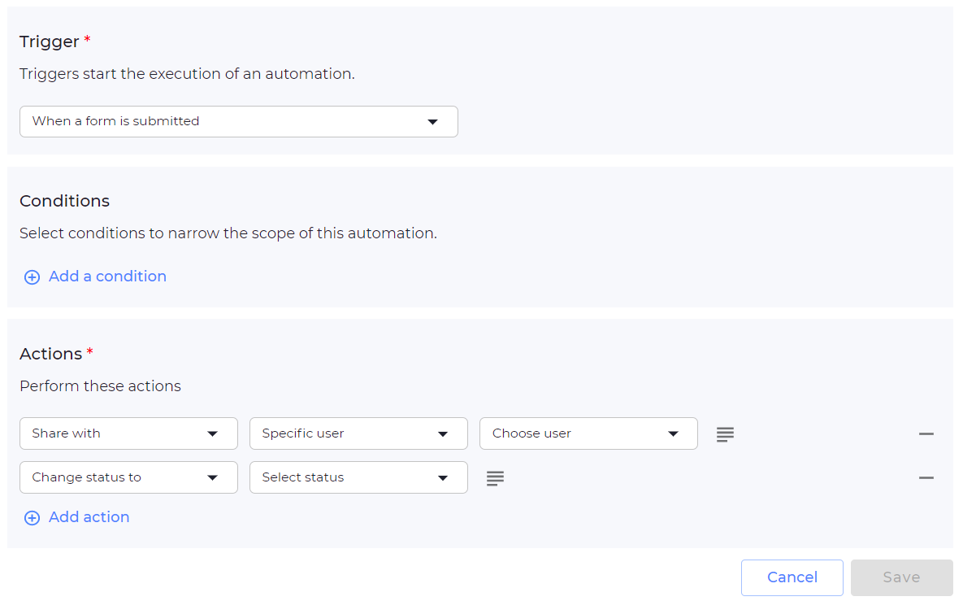This screenshot has height=601, width=963.
Task: Click the Add action link
Action: (x=89, y=517)
